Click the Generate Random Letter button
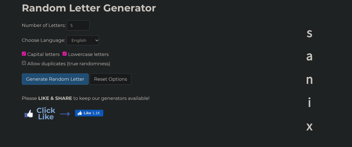The image size is (352, 147). tap(55, 79)
